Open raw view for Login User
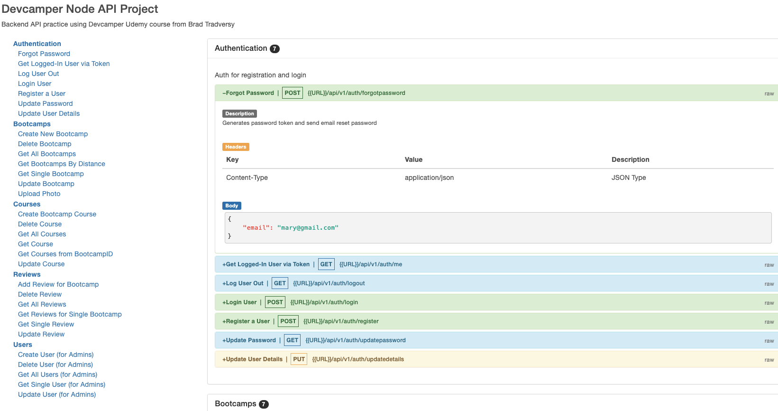The image size is (778, 411). tap(769, 303)
